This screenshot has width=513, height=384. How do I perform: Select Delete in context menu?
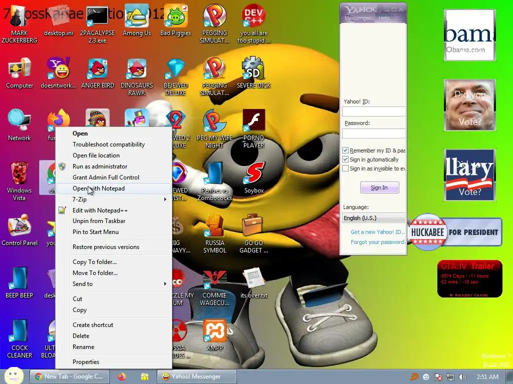tap(114, 335)
